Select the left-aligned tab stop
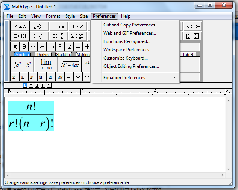238x190 pixels. coord(25,86)
